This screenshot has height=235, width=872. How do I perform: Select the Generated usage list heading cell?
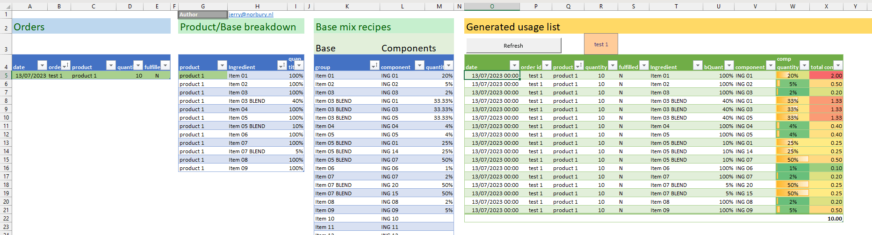pos(668,26)
